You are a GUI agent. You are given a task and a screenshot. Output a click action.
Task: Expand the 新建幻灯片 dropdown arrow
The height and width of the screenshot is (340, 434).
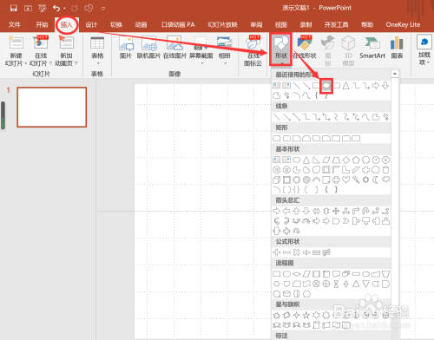point(26,63)
